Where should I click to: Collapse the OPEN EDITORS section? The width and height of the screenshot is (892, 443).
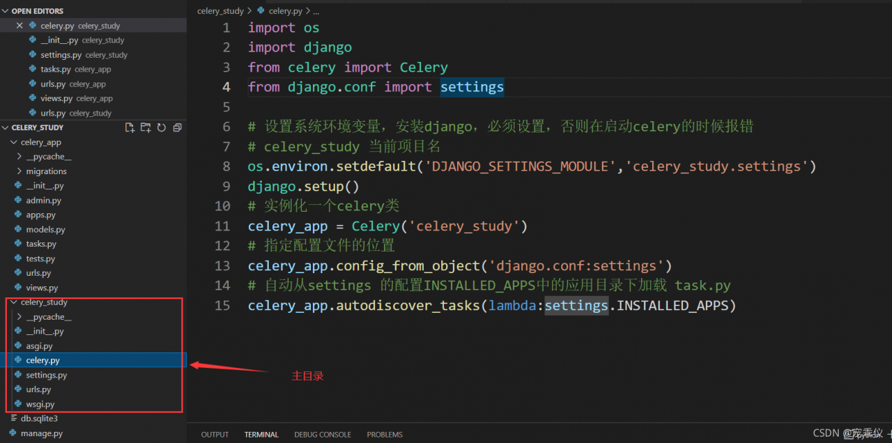click(x=6, y=11)
